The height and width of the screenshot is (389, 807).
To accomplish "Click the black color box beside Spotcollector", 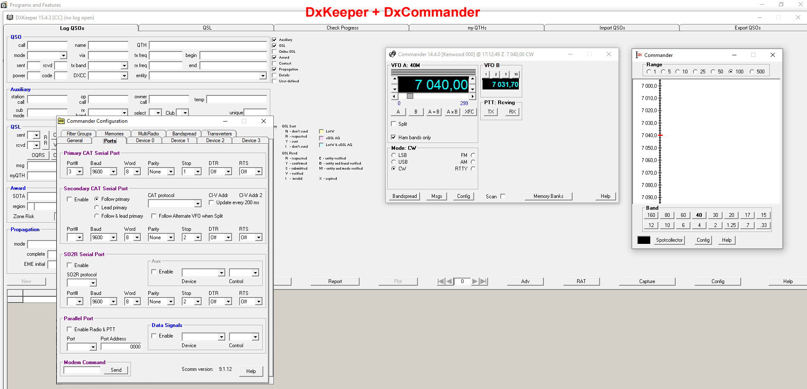I will pyautogui.click(x=643, y=240).
